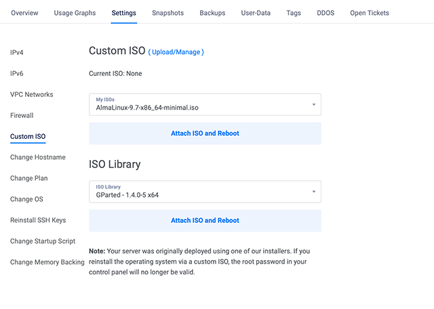Open VPC Networks settings

[x=31, y=94]
